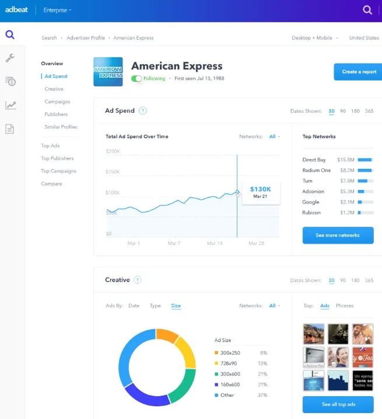382x419 pixels.
Task: Click the American Express logo image
Action: pyautogui.click(x=108, y=72)
